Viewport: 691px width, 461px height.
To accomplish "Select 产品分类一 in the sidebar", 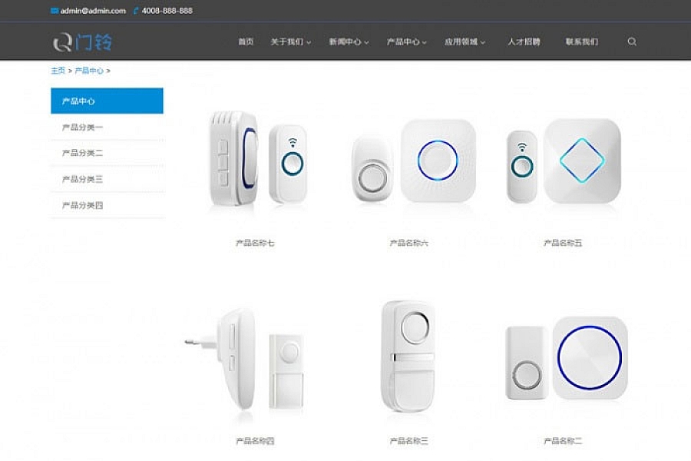I will point(107,128).
